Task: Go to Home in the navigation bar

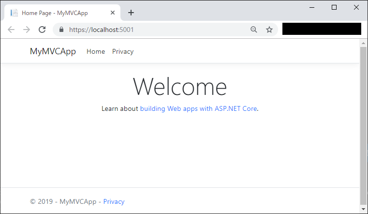Action: click(96, 51)
